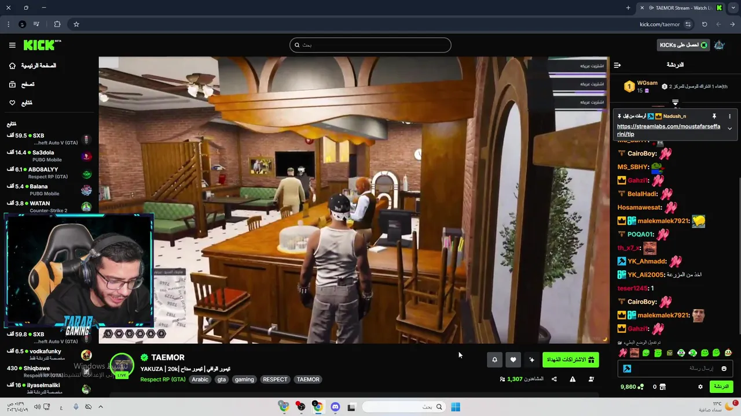Toggle follow with heart button

(513, 360)
